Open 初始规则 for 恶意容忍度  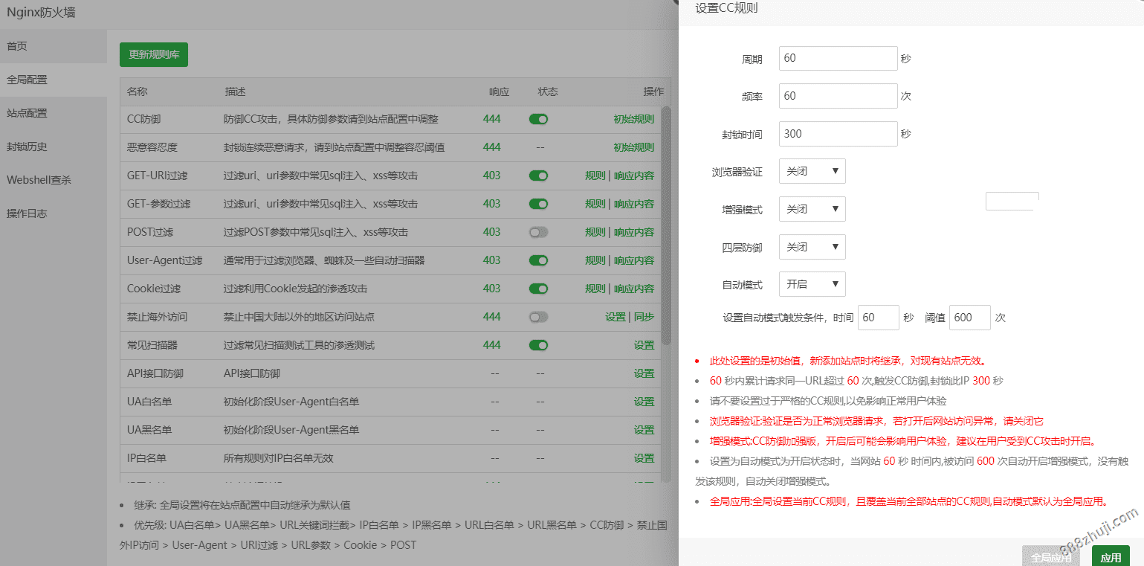click(634, 147)
